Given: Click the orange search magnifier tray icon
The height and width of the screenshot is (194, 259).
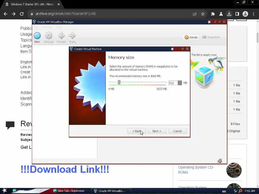Looking at the screenshot, I should [240, 191].
